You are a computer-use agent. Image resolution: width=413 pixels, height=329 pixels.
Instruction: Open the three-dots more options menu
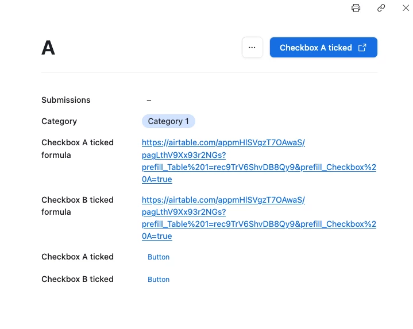pos(252,48)
